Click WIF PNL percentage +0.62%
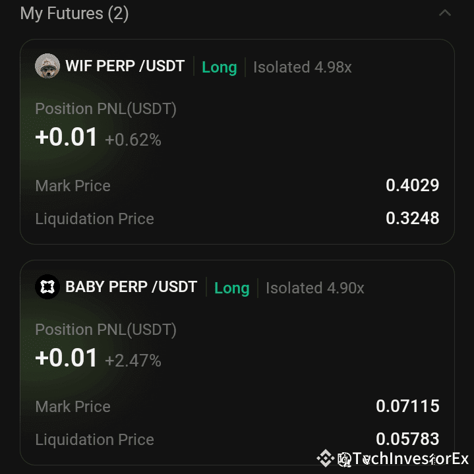Viewport: 474px width, 474px height. pos(133,140)
